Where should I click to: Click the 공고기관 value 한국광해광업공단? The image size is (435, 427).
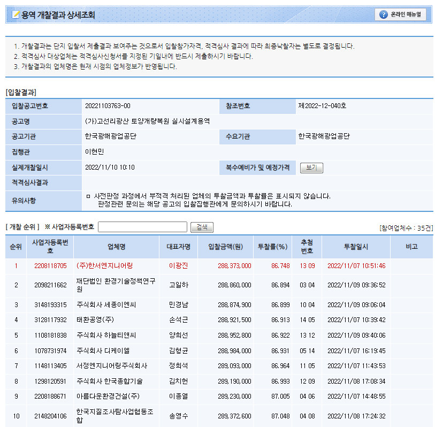point(111,136)
